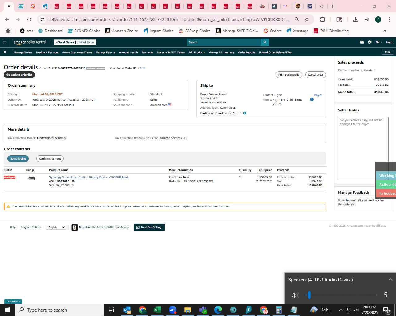Open the EN language dropdown in the header
The image size is (396, 316).
pyautogui.click(x=379, y=42)
